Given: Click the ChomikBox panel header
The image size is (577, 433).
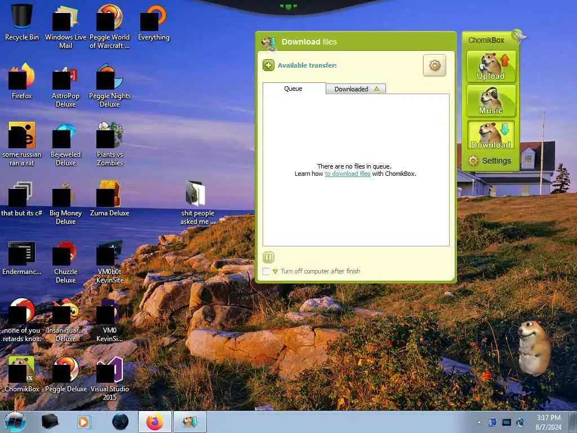Looking at the screenshot, I should coord(486,40).
